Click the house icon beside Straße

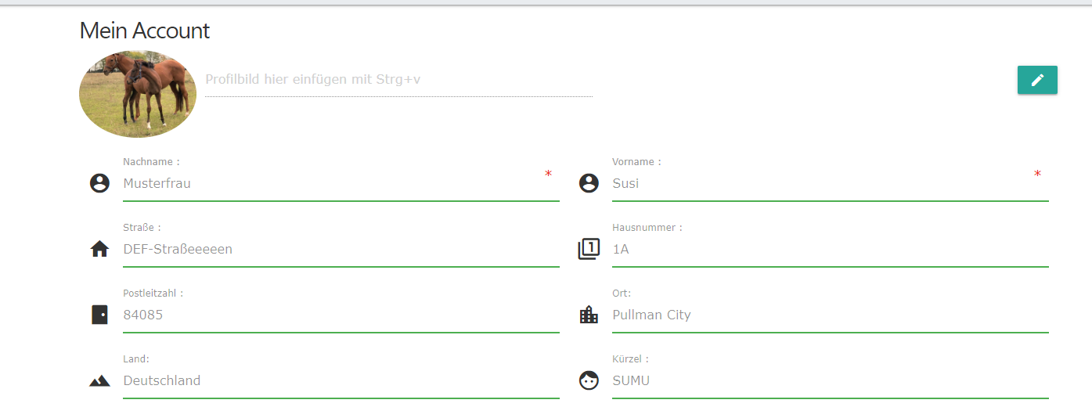pos(99,249)
